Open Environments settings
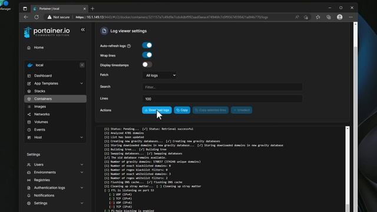377x212 pixels. click(x=45, y=173)
